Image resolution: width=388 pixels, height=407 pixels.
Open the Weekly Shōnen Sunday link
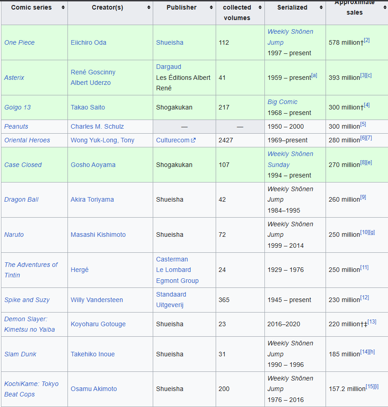[x=290, y=159]
